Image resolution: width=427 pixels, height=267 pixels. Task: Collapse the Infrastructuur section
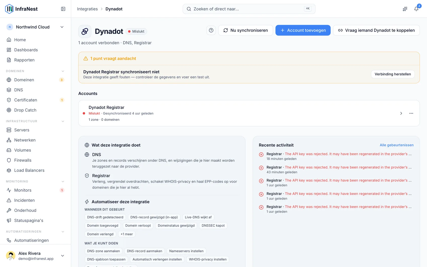(x=35, y=121)
